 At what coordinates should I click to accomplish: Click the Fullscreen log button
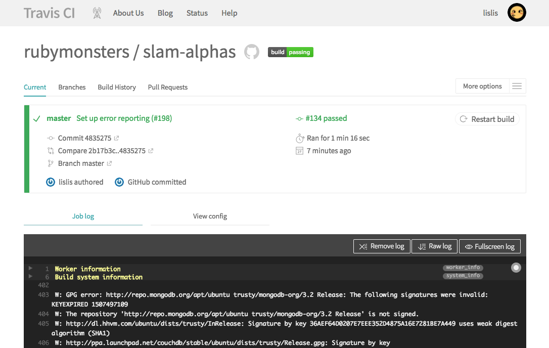[x=490, y=246]
